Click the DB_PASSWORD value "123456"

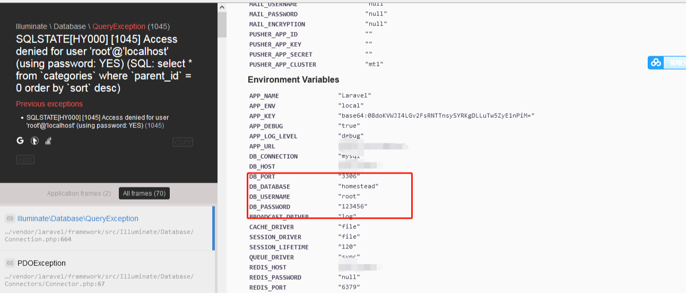(352, 206)
